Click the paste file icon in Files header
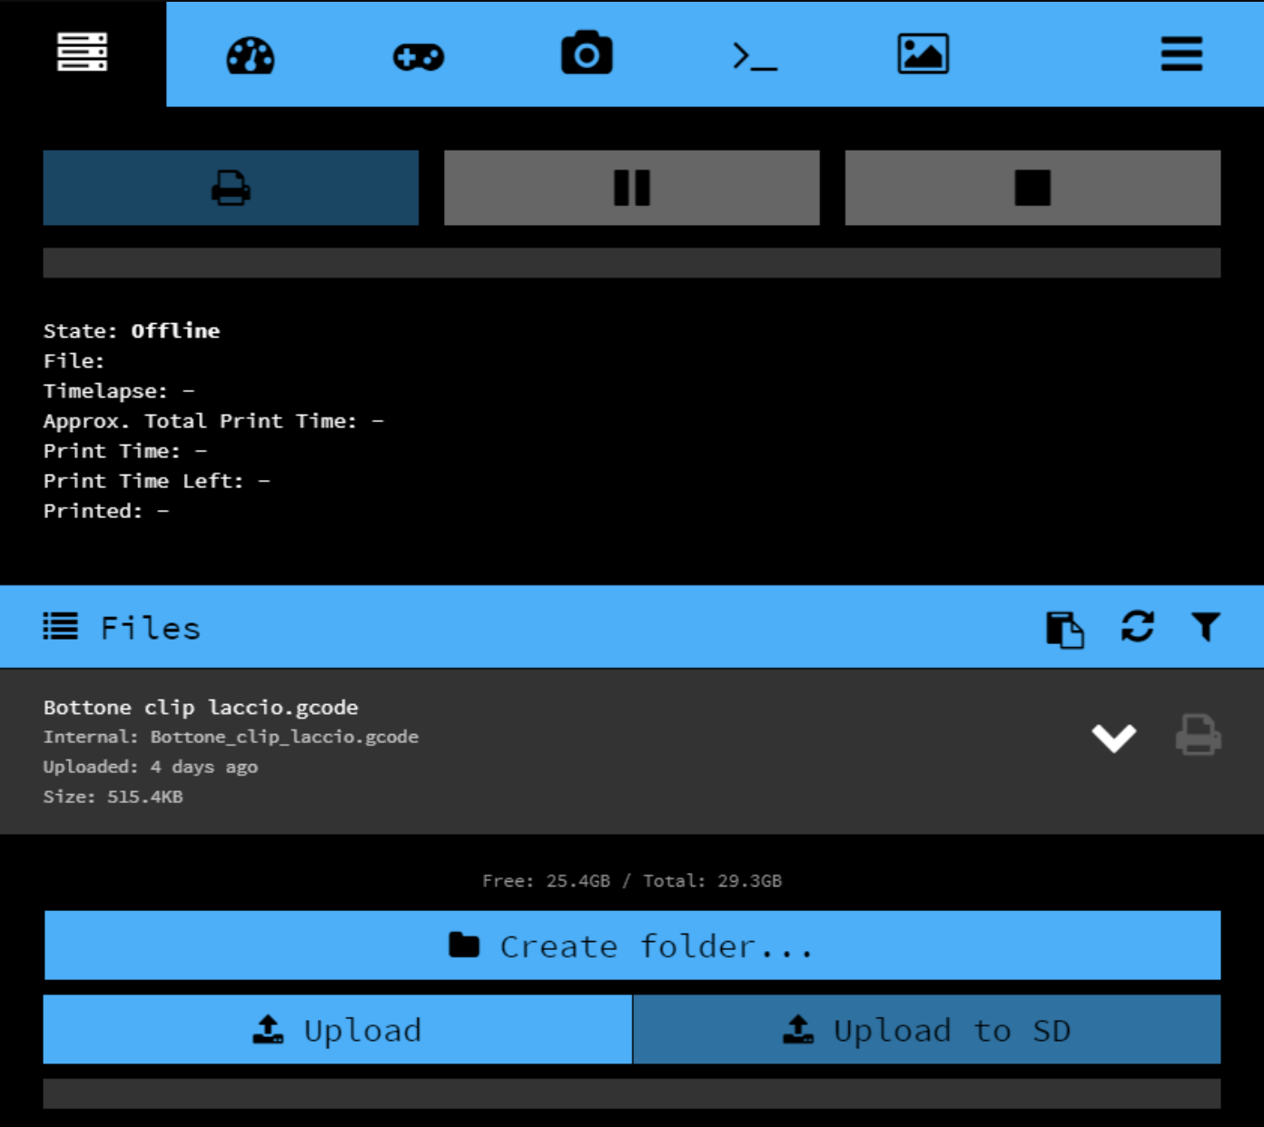1264x1127 pixels. pyautogui.click(x=1065, y=629)
